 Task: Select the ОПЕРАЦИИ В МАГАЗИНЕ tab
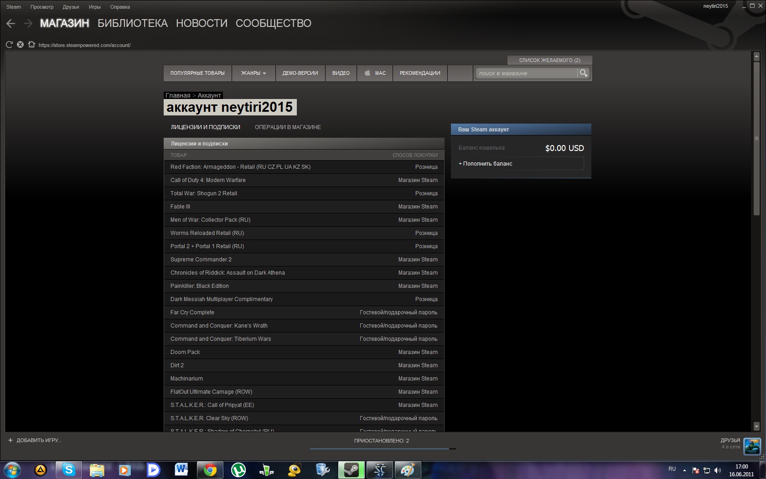(288, 127)
